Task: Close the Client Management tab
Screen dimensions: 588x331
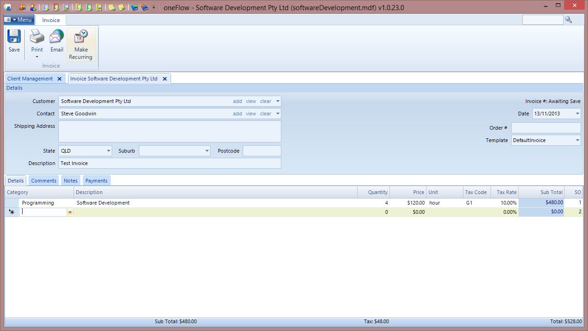Action: click(x=59, y=79)
